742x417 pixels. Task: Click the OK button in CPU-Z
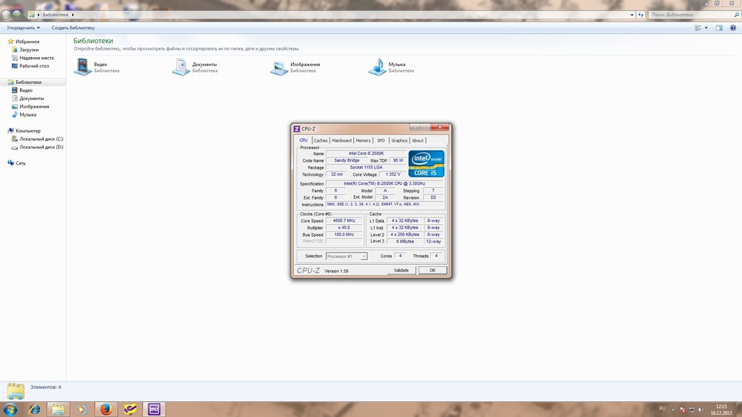tap(432, 270)
